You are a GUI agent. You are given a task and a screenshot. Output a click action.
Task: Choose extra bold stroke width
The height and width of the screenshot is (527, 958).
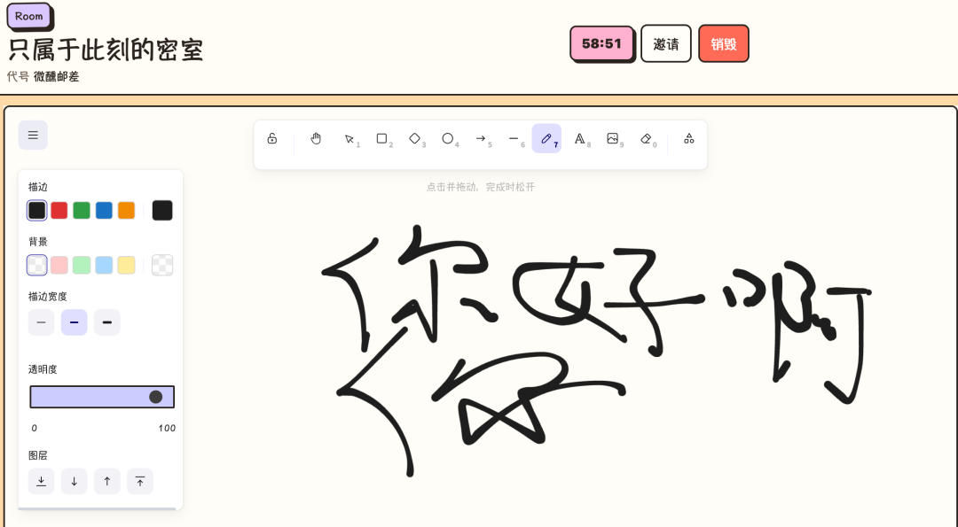(107, 322)
